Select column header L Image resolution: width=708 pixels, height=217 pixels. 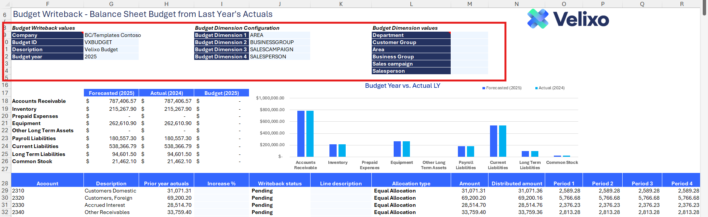pos(411,4)
